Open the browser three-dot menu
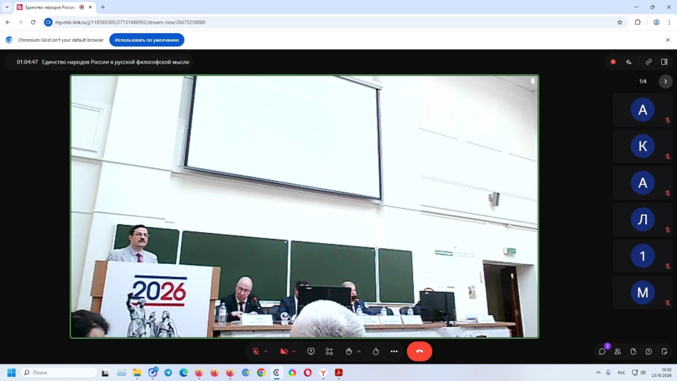This screenshot has width=677, height=381. [669, 22]
